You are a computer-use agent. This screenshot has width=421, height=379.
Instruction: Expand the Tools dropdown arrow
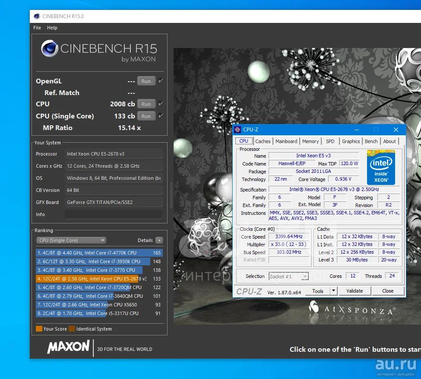pyautogui.click(x=333, y=291)
